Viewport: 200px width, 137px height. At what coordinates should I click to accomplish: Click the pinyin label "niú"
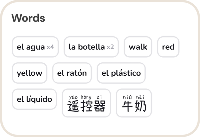pyautogui.click(x=127, y=97)
